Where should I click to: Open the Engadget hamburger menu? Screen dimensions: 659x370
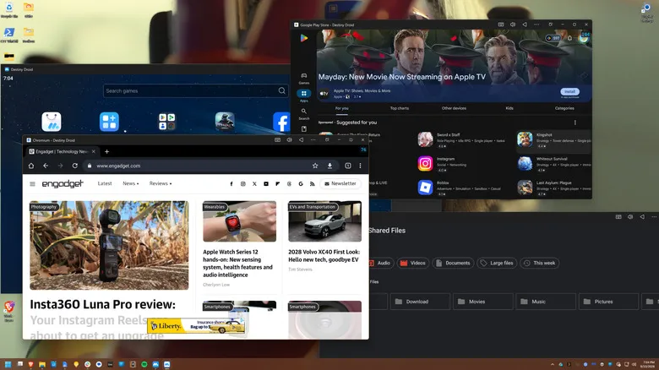click(32, 184)
